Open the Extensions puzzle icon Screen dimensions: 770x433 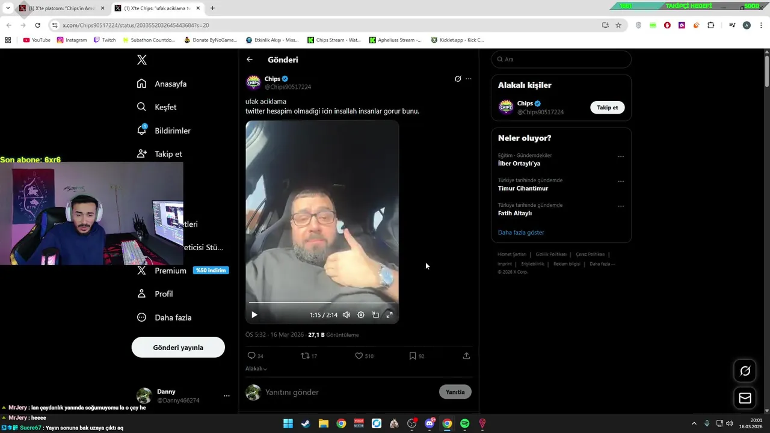[711, 25]
